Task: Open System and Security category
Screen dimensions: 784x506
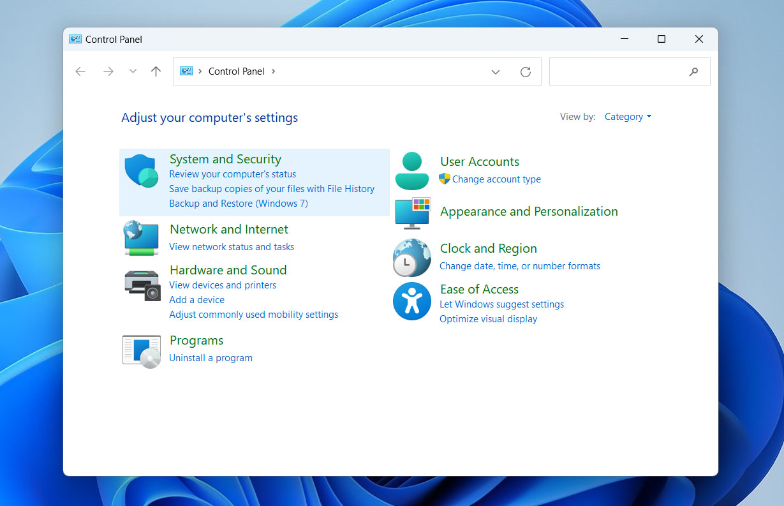Action: pos(225,160)
